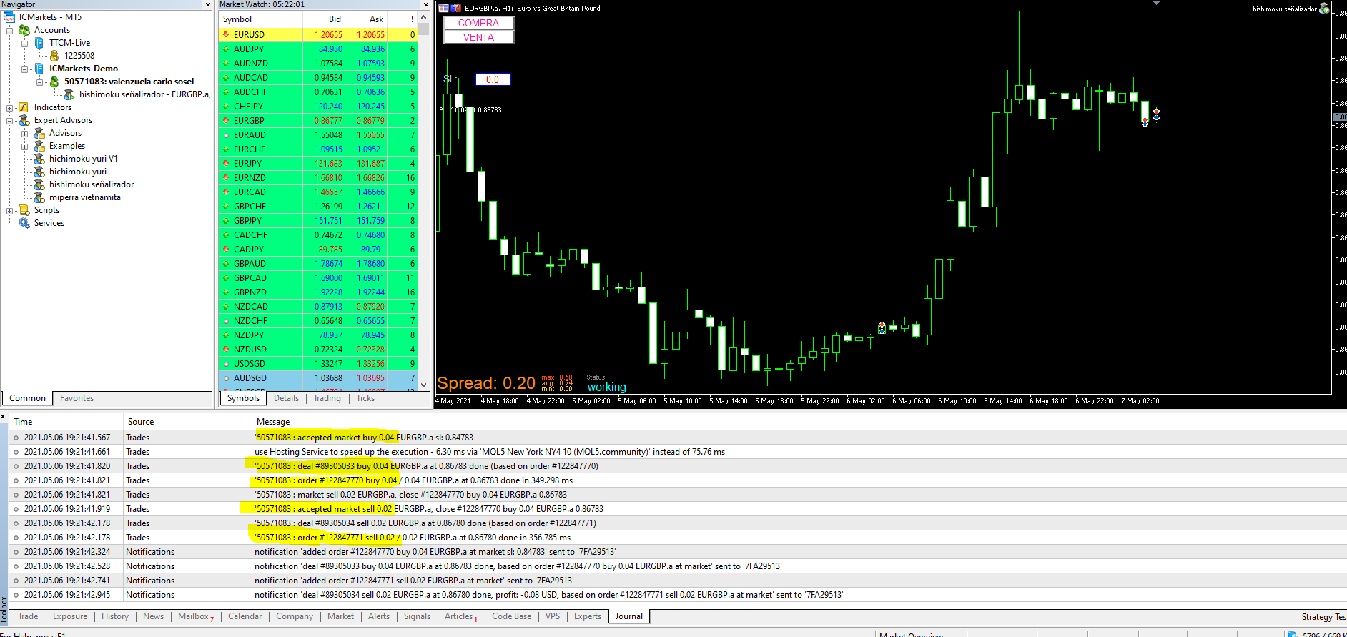Click the flag icon in the EURGBP.a chart header

tap(456, 9)
